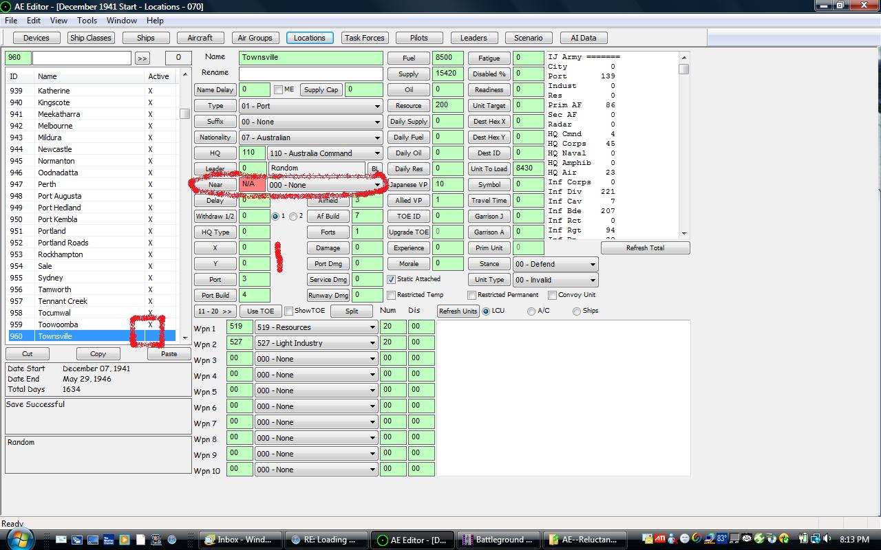881x550 pixels.
Task: Select the Ships radio button
Action: pos(576,311)
